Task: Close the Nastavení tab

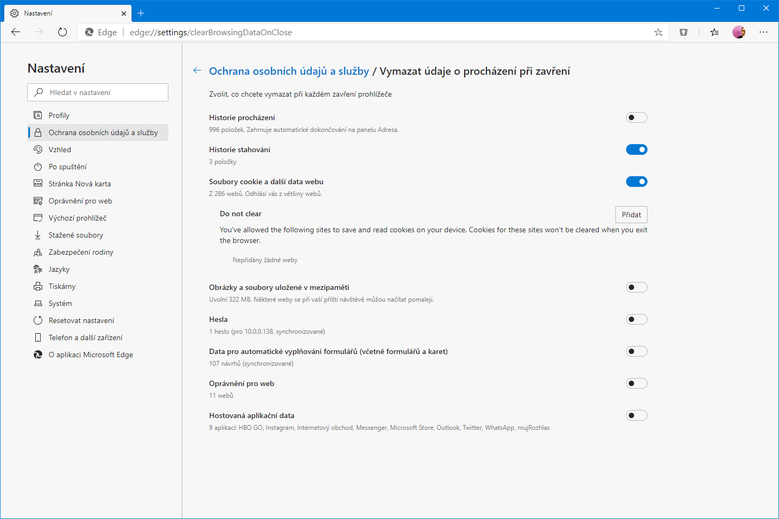Action: (124, 13)
